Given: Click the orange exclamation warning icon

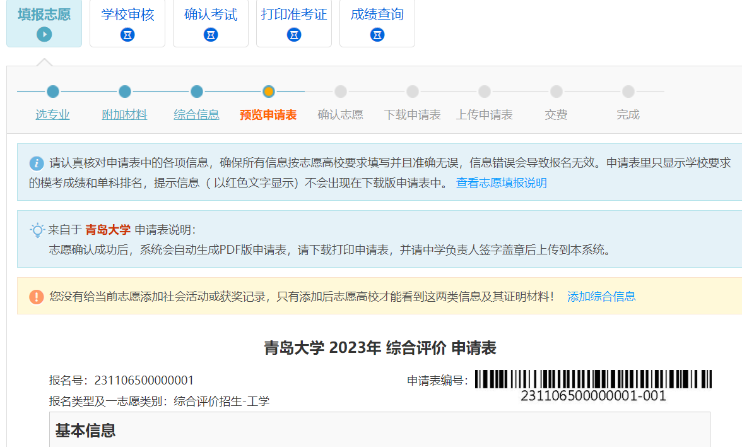Looking at the screenshot, I should pos(37,296).
